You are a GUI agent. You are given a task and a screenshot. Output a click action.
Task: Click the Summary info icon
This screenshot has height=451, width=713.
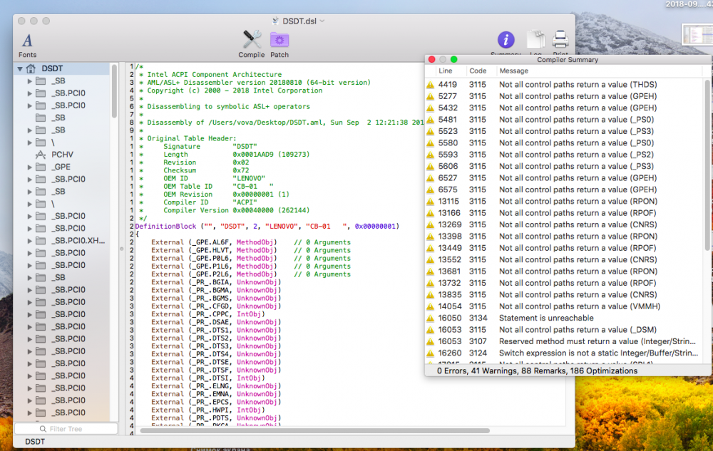(x=506, y=40)
